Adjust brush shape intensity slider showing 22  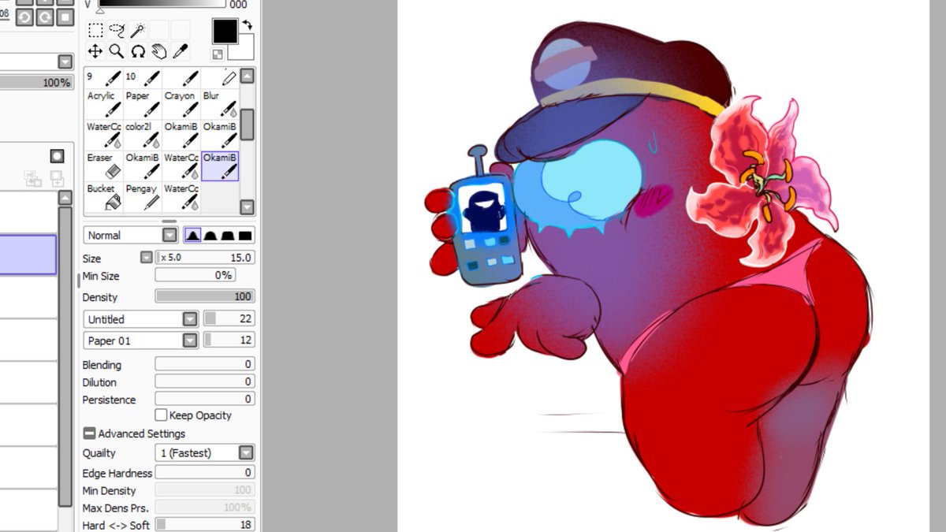229,318
